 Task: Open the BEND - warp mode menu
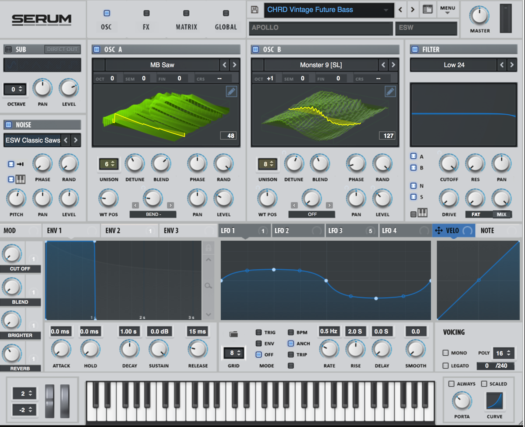coord(153,214)
